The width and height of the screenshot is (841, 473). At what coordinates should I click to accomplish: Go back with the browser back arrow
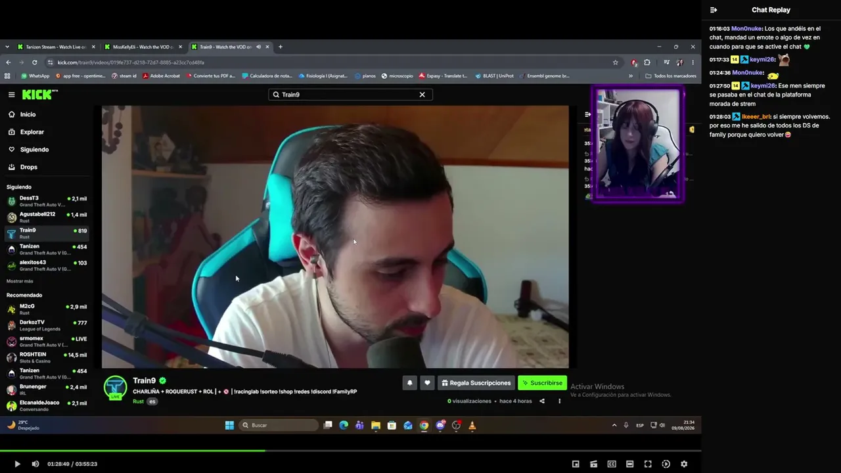click(x=9, y=62)
